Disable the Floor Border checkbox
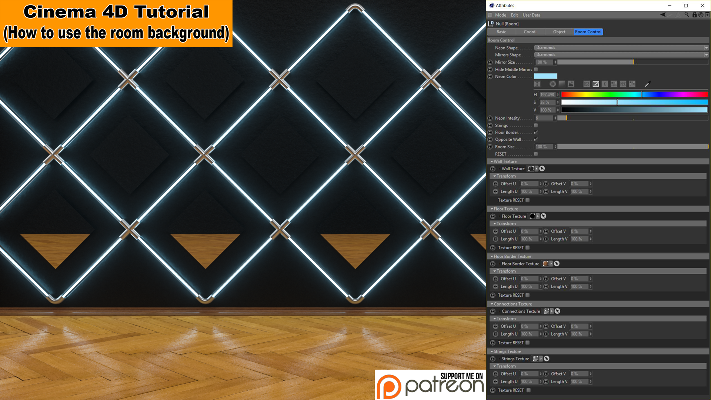This screenshot has height=400, width=711. coord(536,132)
